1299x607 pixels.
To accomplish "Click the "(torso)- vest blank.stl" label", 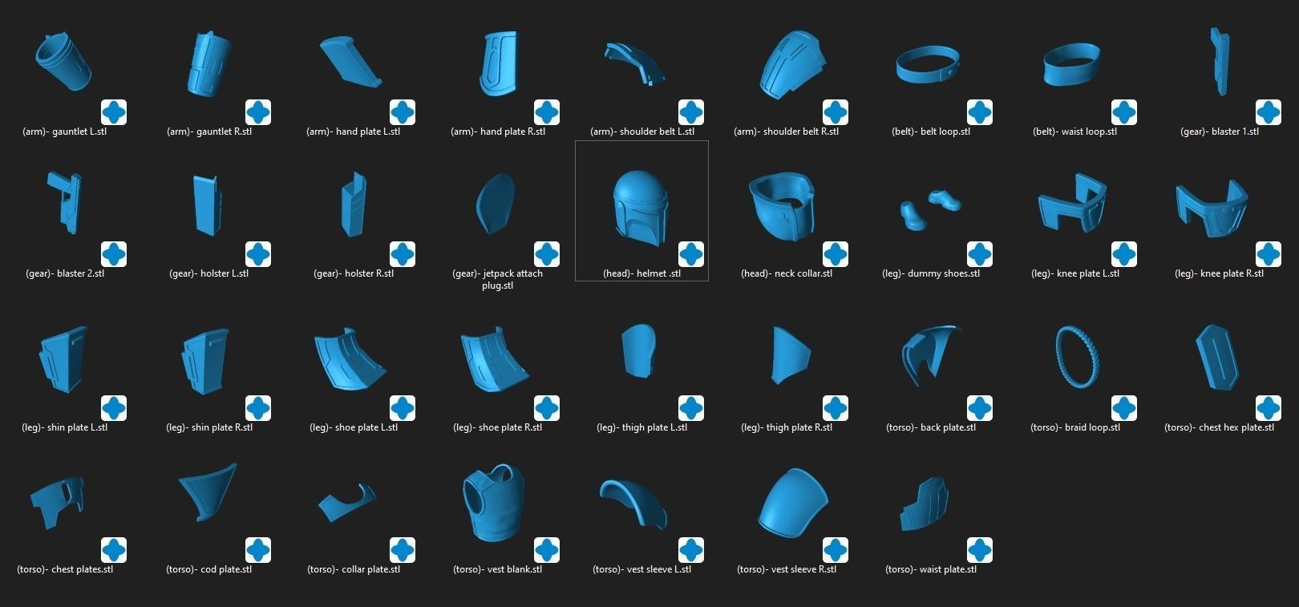I will point(498,569).
